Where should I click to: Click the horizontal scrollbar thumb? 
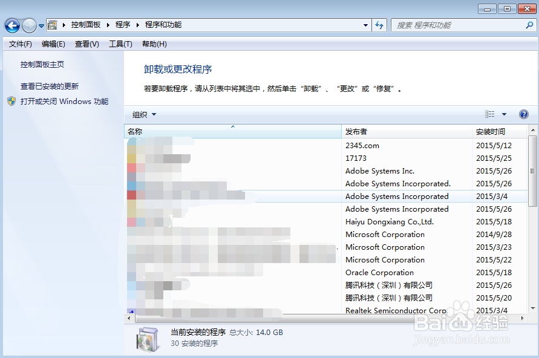click(x=275, y=319)
